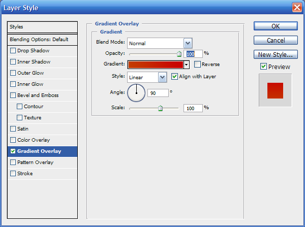This screenshot has width=305, height=227.
Task: Close the Layer Style dialog window
Action: click(x=296, y=7)
